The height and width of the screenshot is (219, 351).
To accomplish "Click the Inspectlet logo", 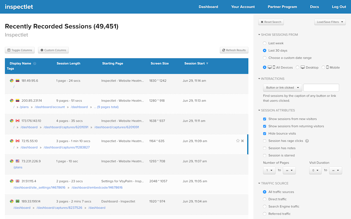I will pos(19,7).
